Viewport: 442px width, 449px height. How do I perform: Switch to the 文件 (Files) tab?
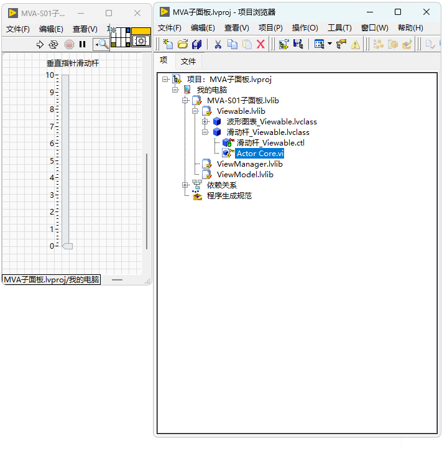point(188,61)
